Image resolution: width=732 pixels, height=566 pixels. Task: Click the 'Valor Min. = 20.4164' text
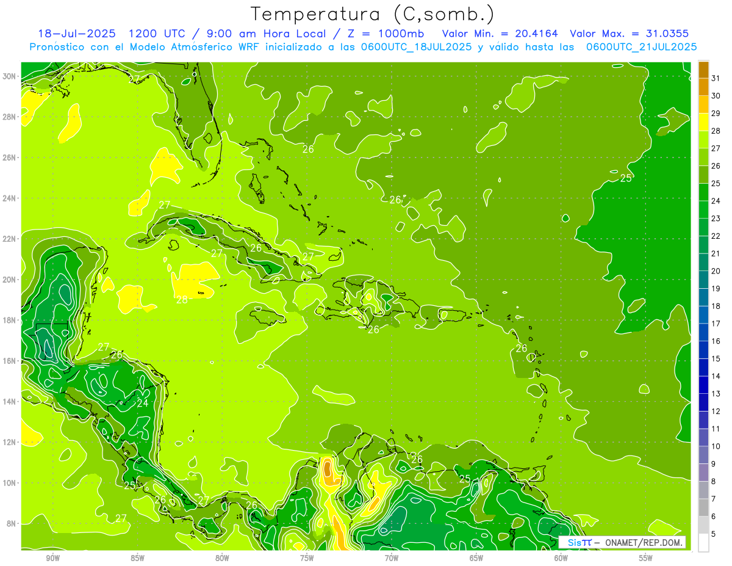click(x=500, y=34)
